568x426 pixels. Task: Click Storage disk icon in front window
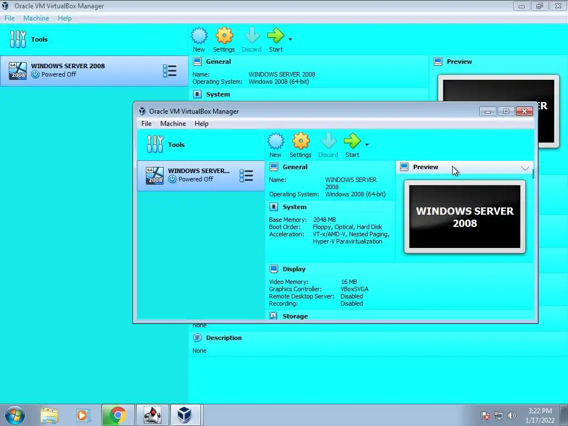[273, 316]
